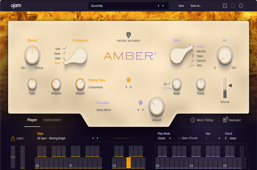Image resolution: width=257 pixels, height=170 pixels.
Task: Click the C5 keyboard key
Action: (225, 163)
